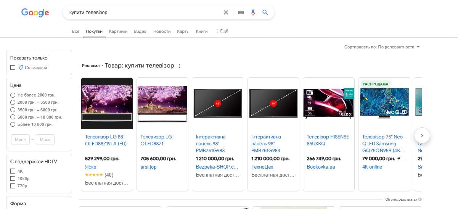Expand the Ещё more tabs menu
The image size is (458, 209).
tap(222, 31)
